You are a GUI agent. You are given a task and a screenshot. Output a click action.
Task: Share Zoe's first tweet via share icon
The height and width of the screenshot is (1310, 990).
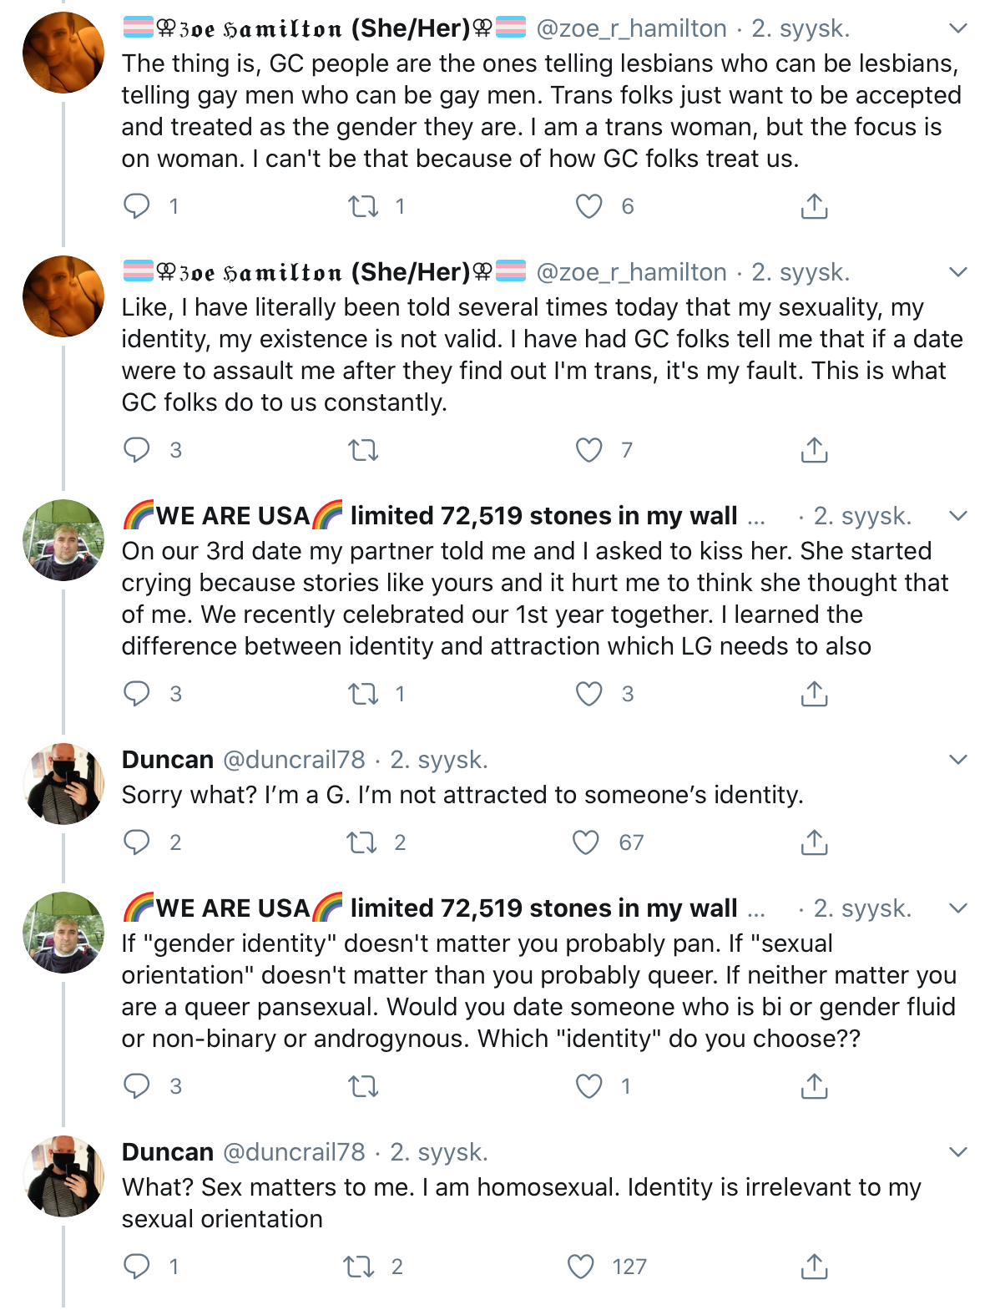coord(814,205)
